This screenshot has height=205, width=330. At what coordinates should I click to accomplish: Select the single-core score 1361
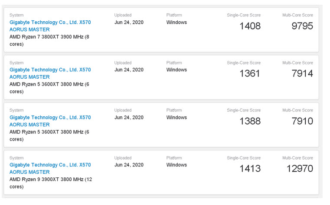[250, 74]
